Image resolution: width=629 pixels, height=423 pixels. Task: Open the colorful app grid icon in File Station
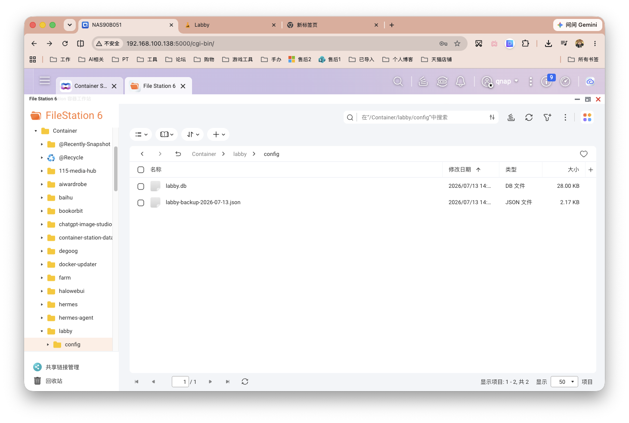(x=587, y=117)
